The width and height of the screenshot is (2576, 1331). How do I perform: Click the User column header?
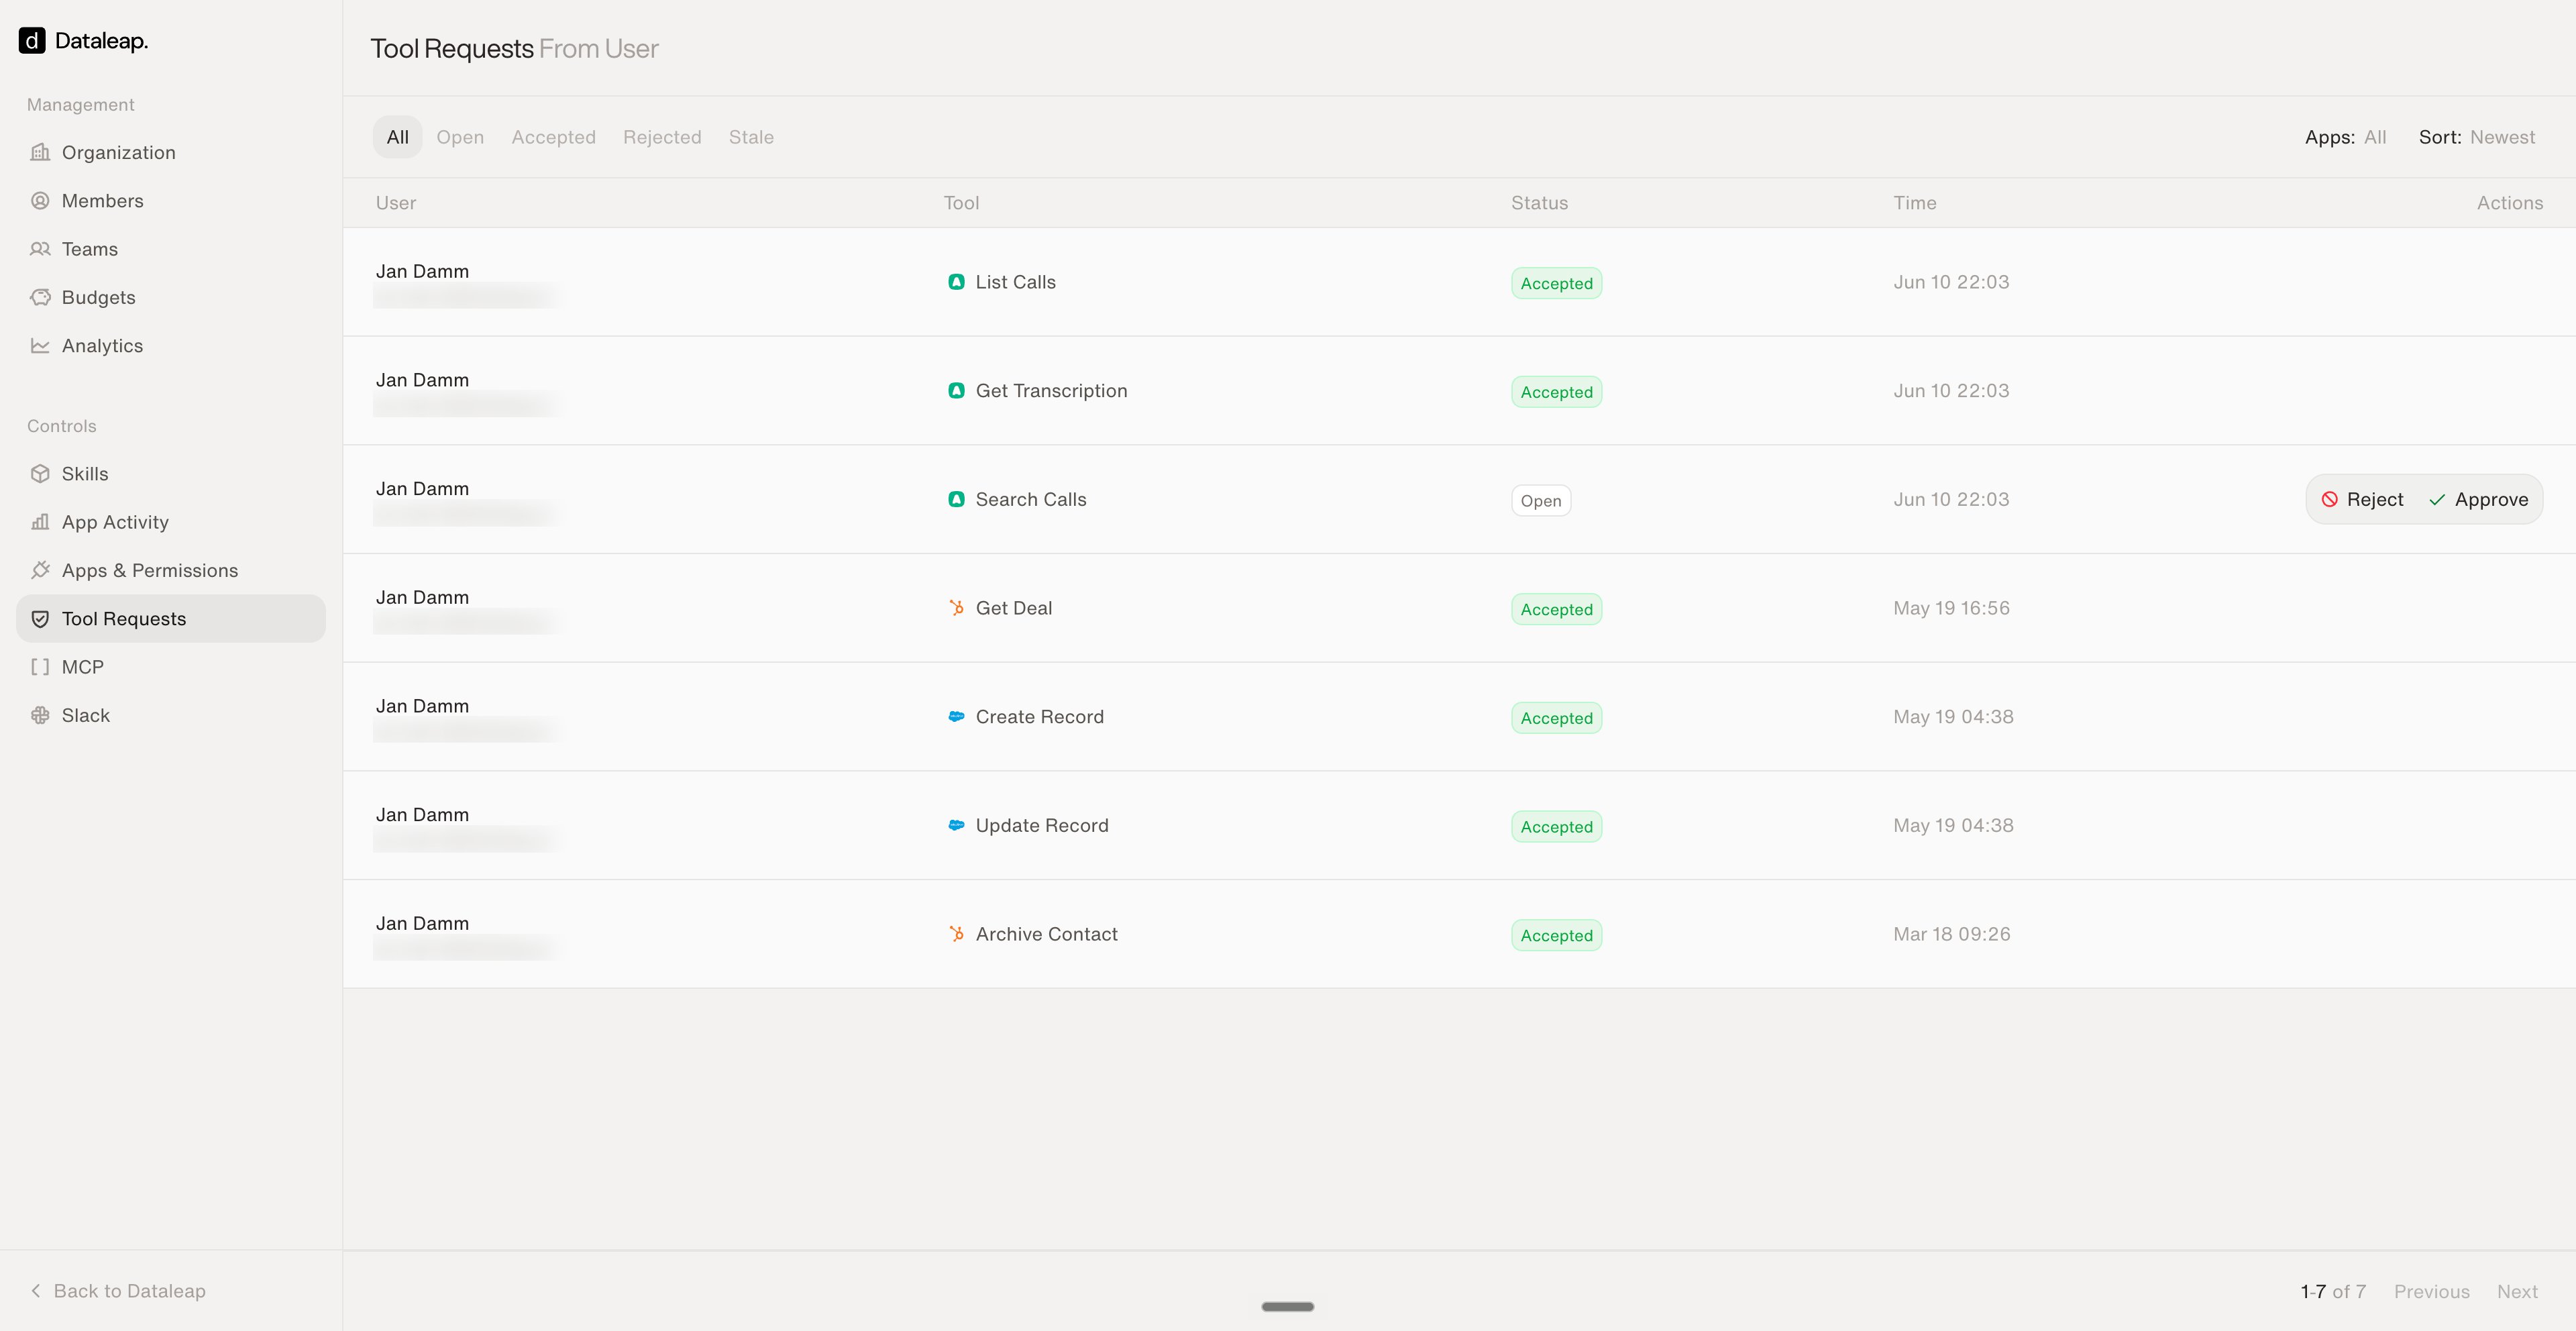click(x=396, y=203)
